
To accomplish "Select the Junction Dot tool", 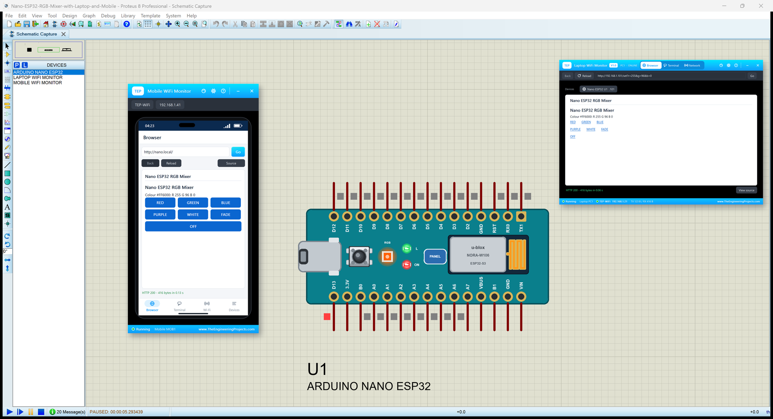I will tap(7, 63).
